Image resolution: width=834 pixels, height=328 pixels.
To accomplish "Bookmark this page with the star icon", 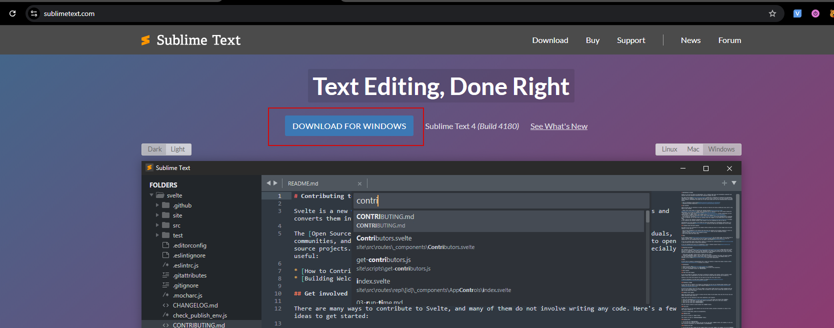I will pos(772,13).
